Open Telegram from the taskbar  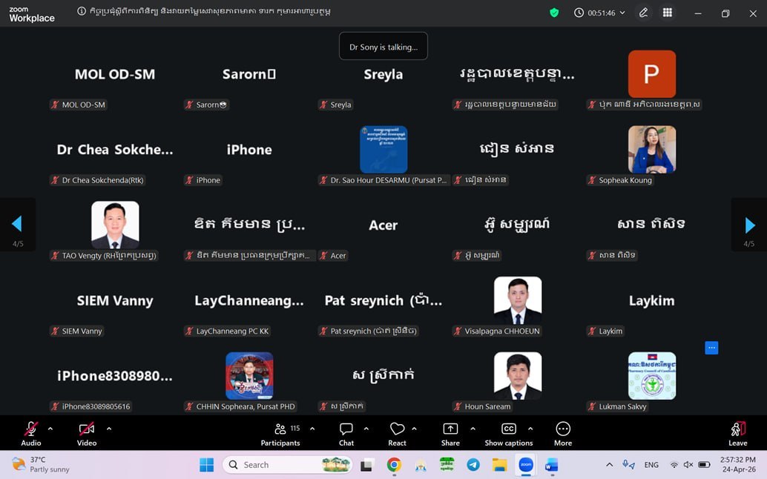(x=473, y=465)
